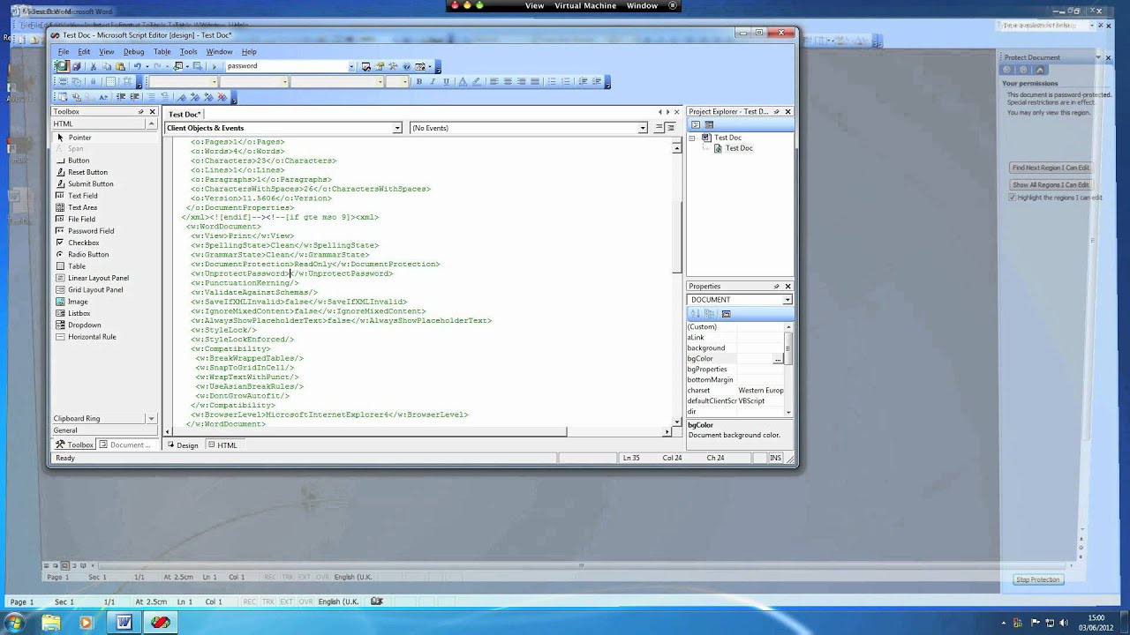Click the Stop Protection button
The height and width of the screenshot is (635, 1130).
point(1037,579)
